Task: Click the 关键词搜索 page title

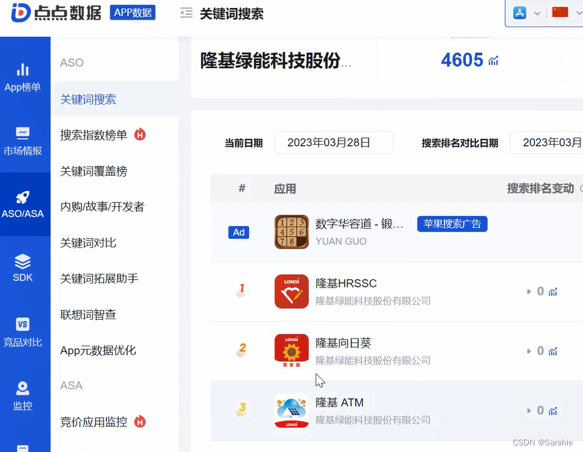Action: point(232,14)
